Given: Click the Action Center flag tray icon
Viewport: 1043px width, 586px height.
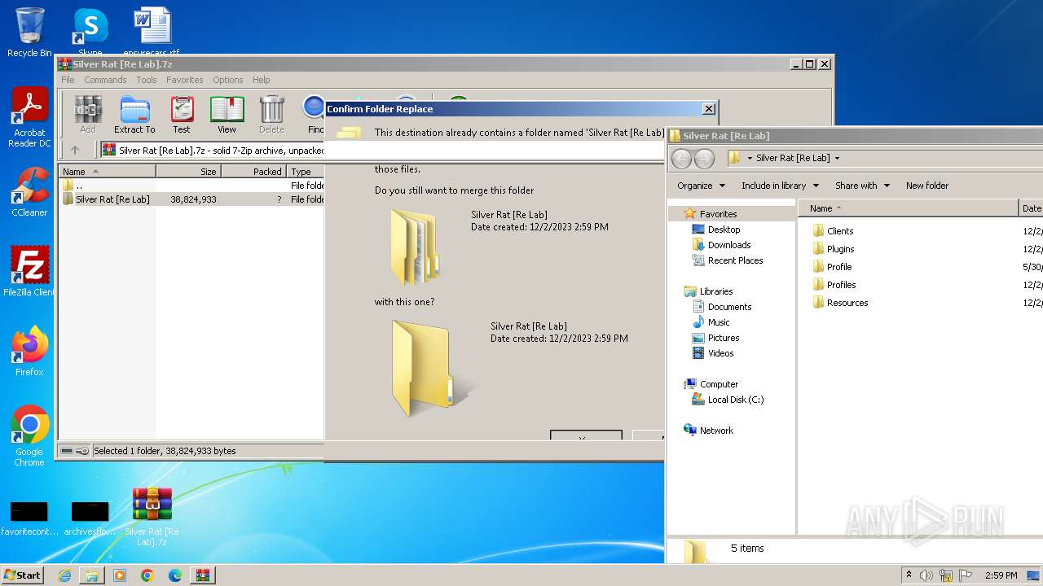Looking at the screenshot, I should tap(966, 575).
